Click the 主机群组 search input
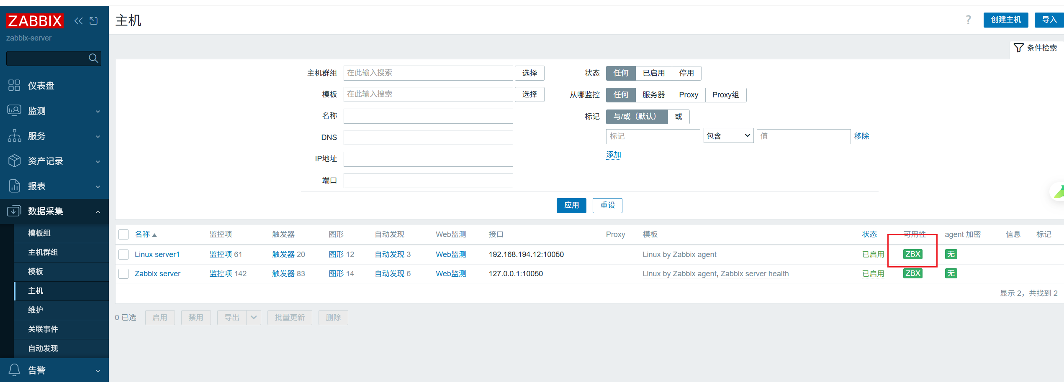1064x382 pixels. (x=428, y=73)
